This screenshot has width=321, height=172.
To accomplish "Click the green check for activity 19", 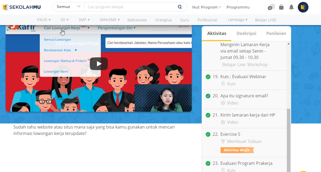I will click(x=208, y=77).
